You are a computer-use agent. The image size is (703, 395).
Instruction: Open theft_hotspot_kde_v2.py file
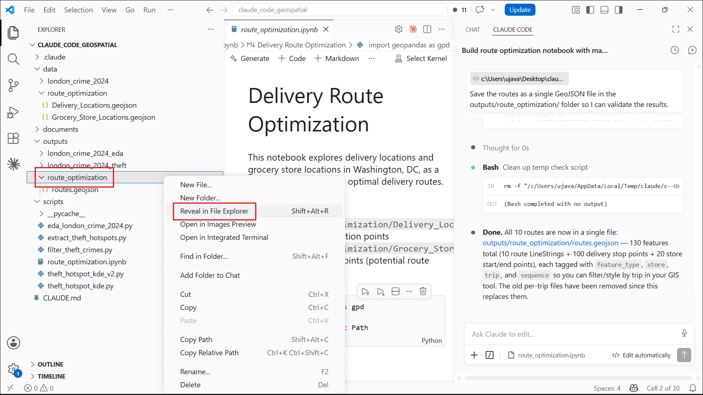[86, 274]
